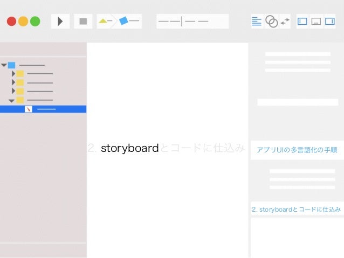Click the red close window button
344x258 pixels.
click(x=11, y=21)
